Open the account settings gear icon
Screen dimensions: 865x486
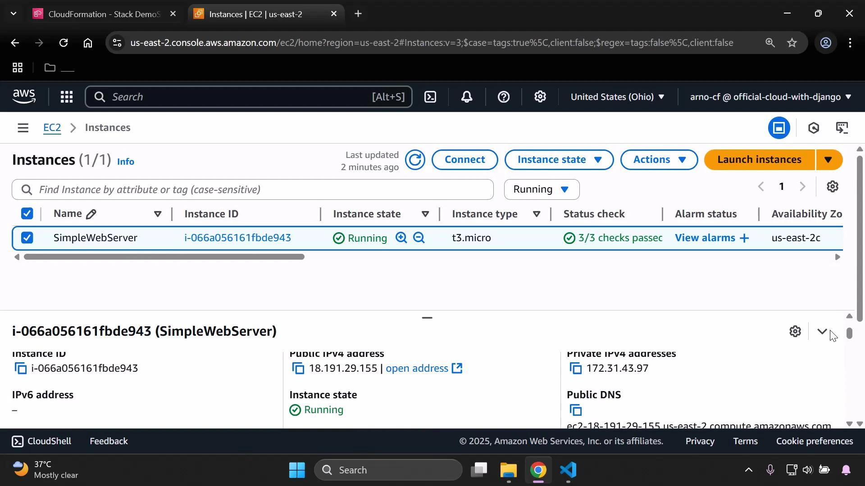coord(540,97)
